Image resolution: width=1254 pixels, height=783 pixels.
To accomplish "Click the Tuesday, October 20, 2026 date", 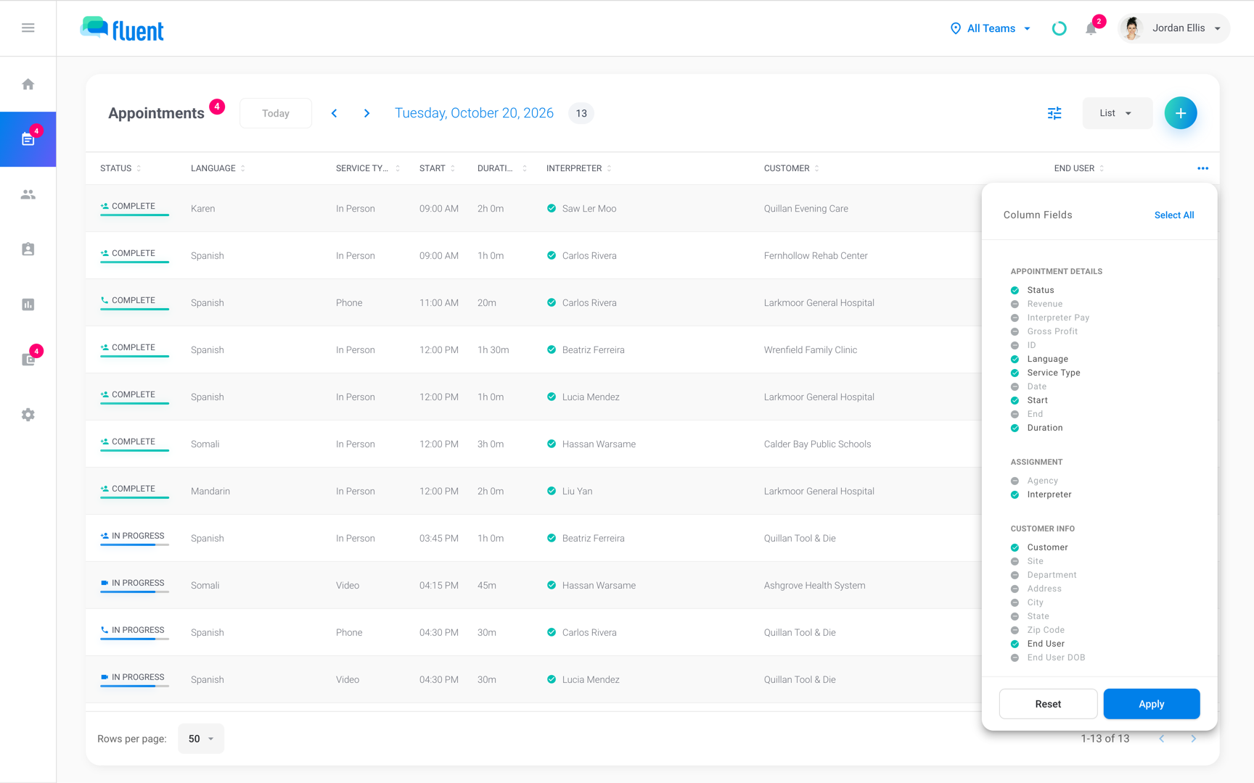I will pos(474,113).
